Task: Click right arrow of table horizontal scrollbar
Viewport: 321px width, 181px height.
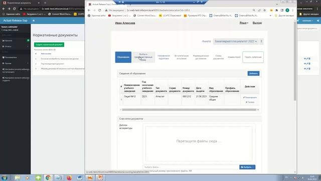Action: pos(258,110)
